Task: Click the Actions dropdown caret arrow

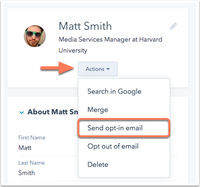Action: pyautogui.click(x=108, y=69)
